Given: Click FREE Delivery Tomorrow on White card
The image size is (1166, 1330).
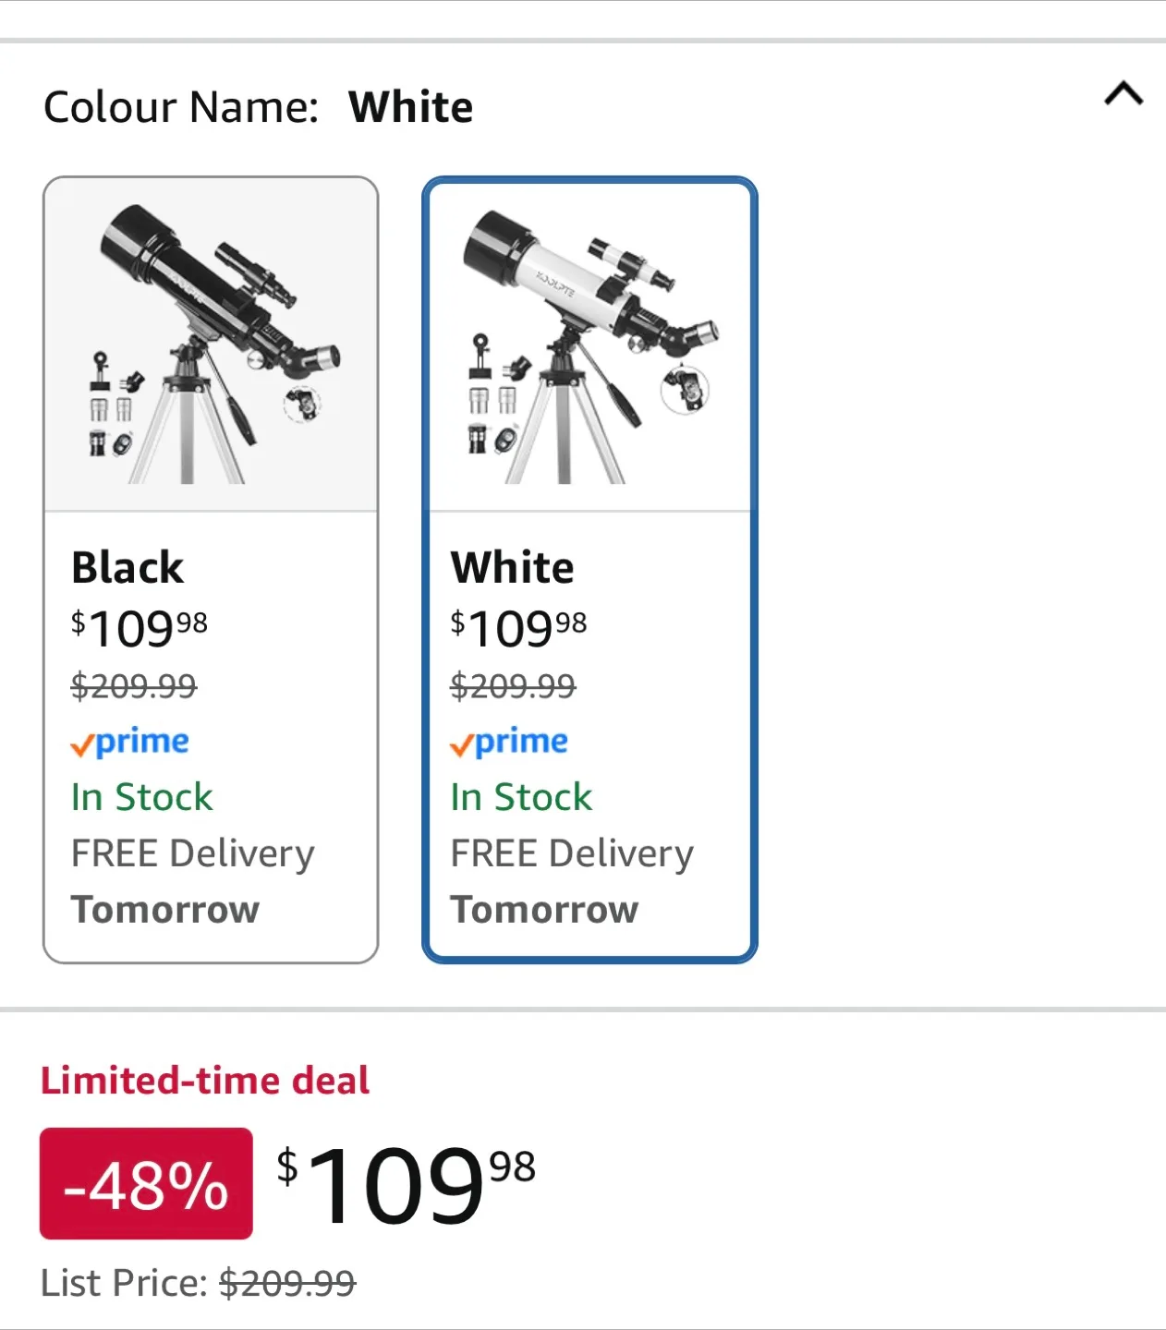Looking at the screenshot, I should [x=571, y=881].
